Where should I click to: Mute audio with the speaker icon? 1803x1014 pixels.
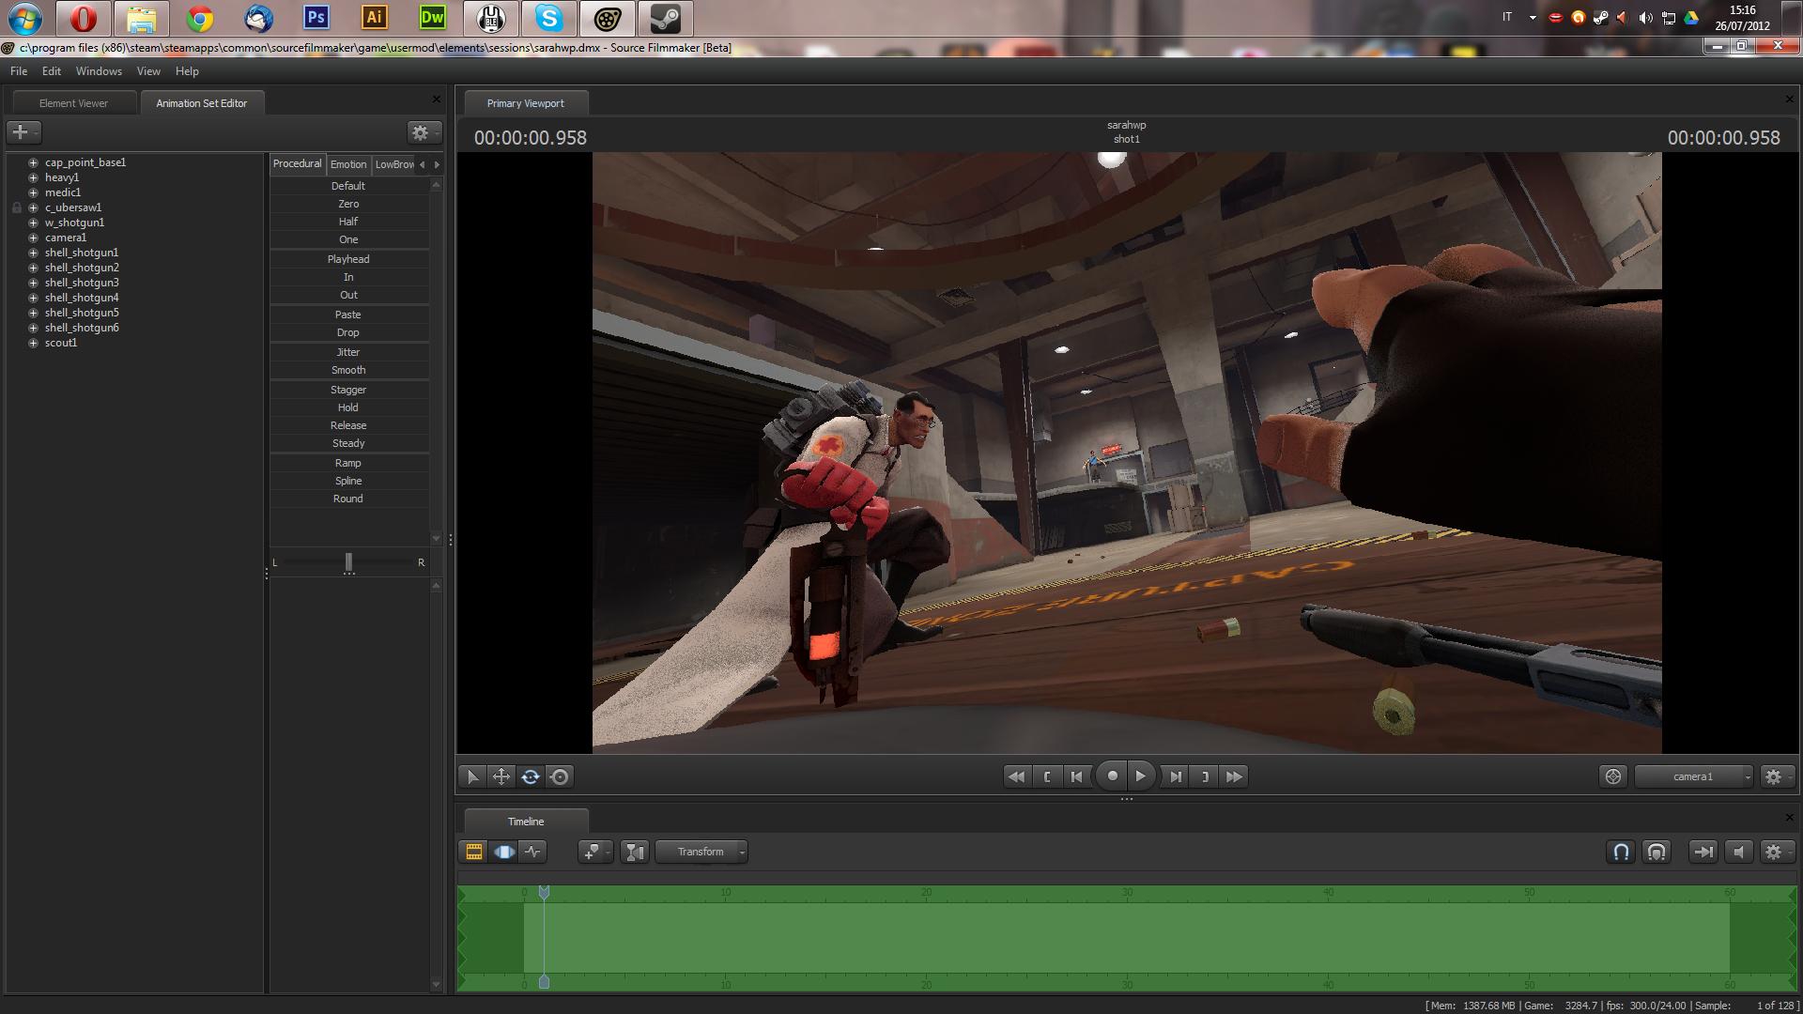click(x=1739, y=852)
